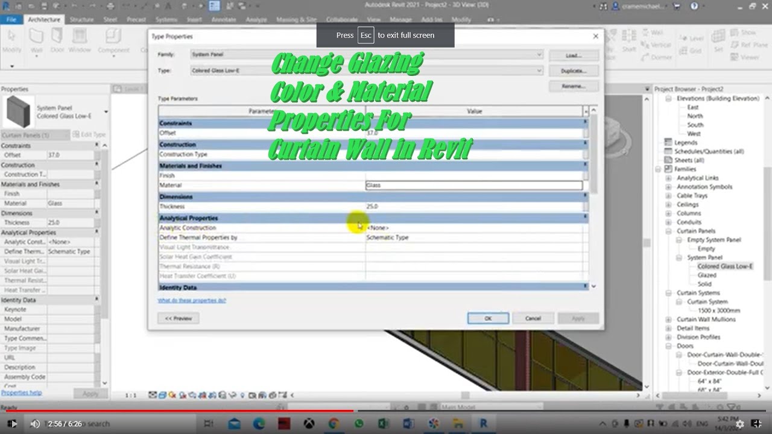The height and width of the screenshot is (434, 772).
Task: Open the Revit help question mark icon
Action: [694, 6]
